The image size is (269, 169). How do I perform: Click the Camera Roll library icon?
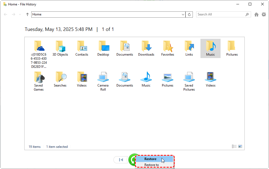click(103, 77)
